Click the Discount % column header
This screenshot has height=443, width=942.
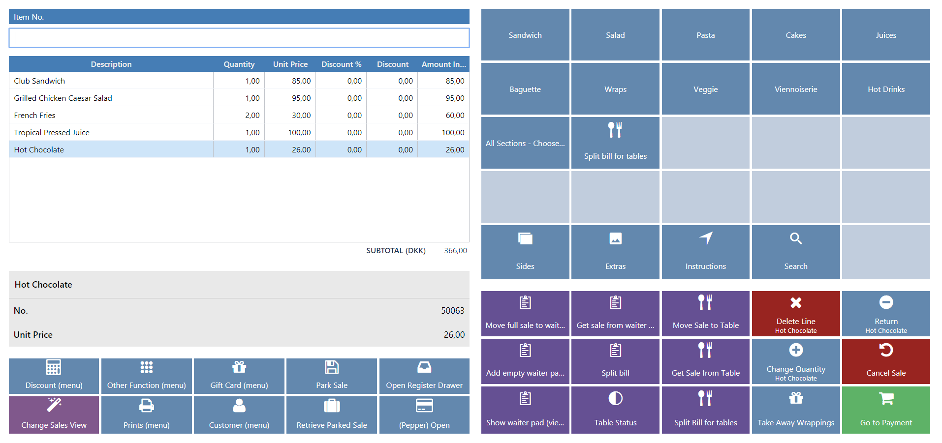[341, 64]
